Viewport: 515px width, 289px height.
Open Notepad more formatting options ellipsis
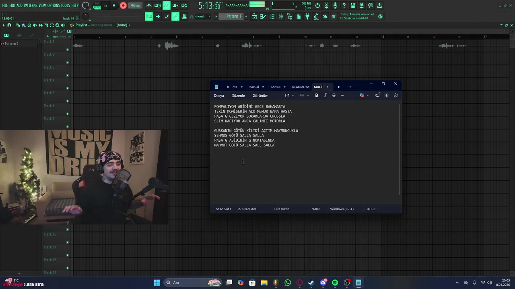click(342, 96)
